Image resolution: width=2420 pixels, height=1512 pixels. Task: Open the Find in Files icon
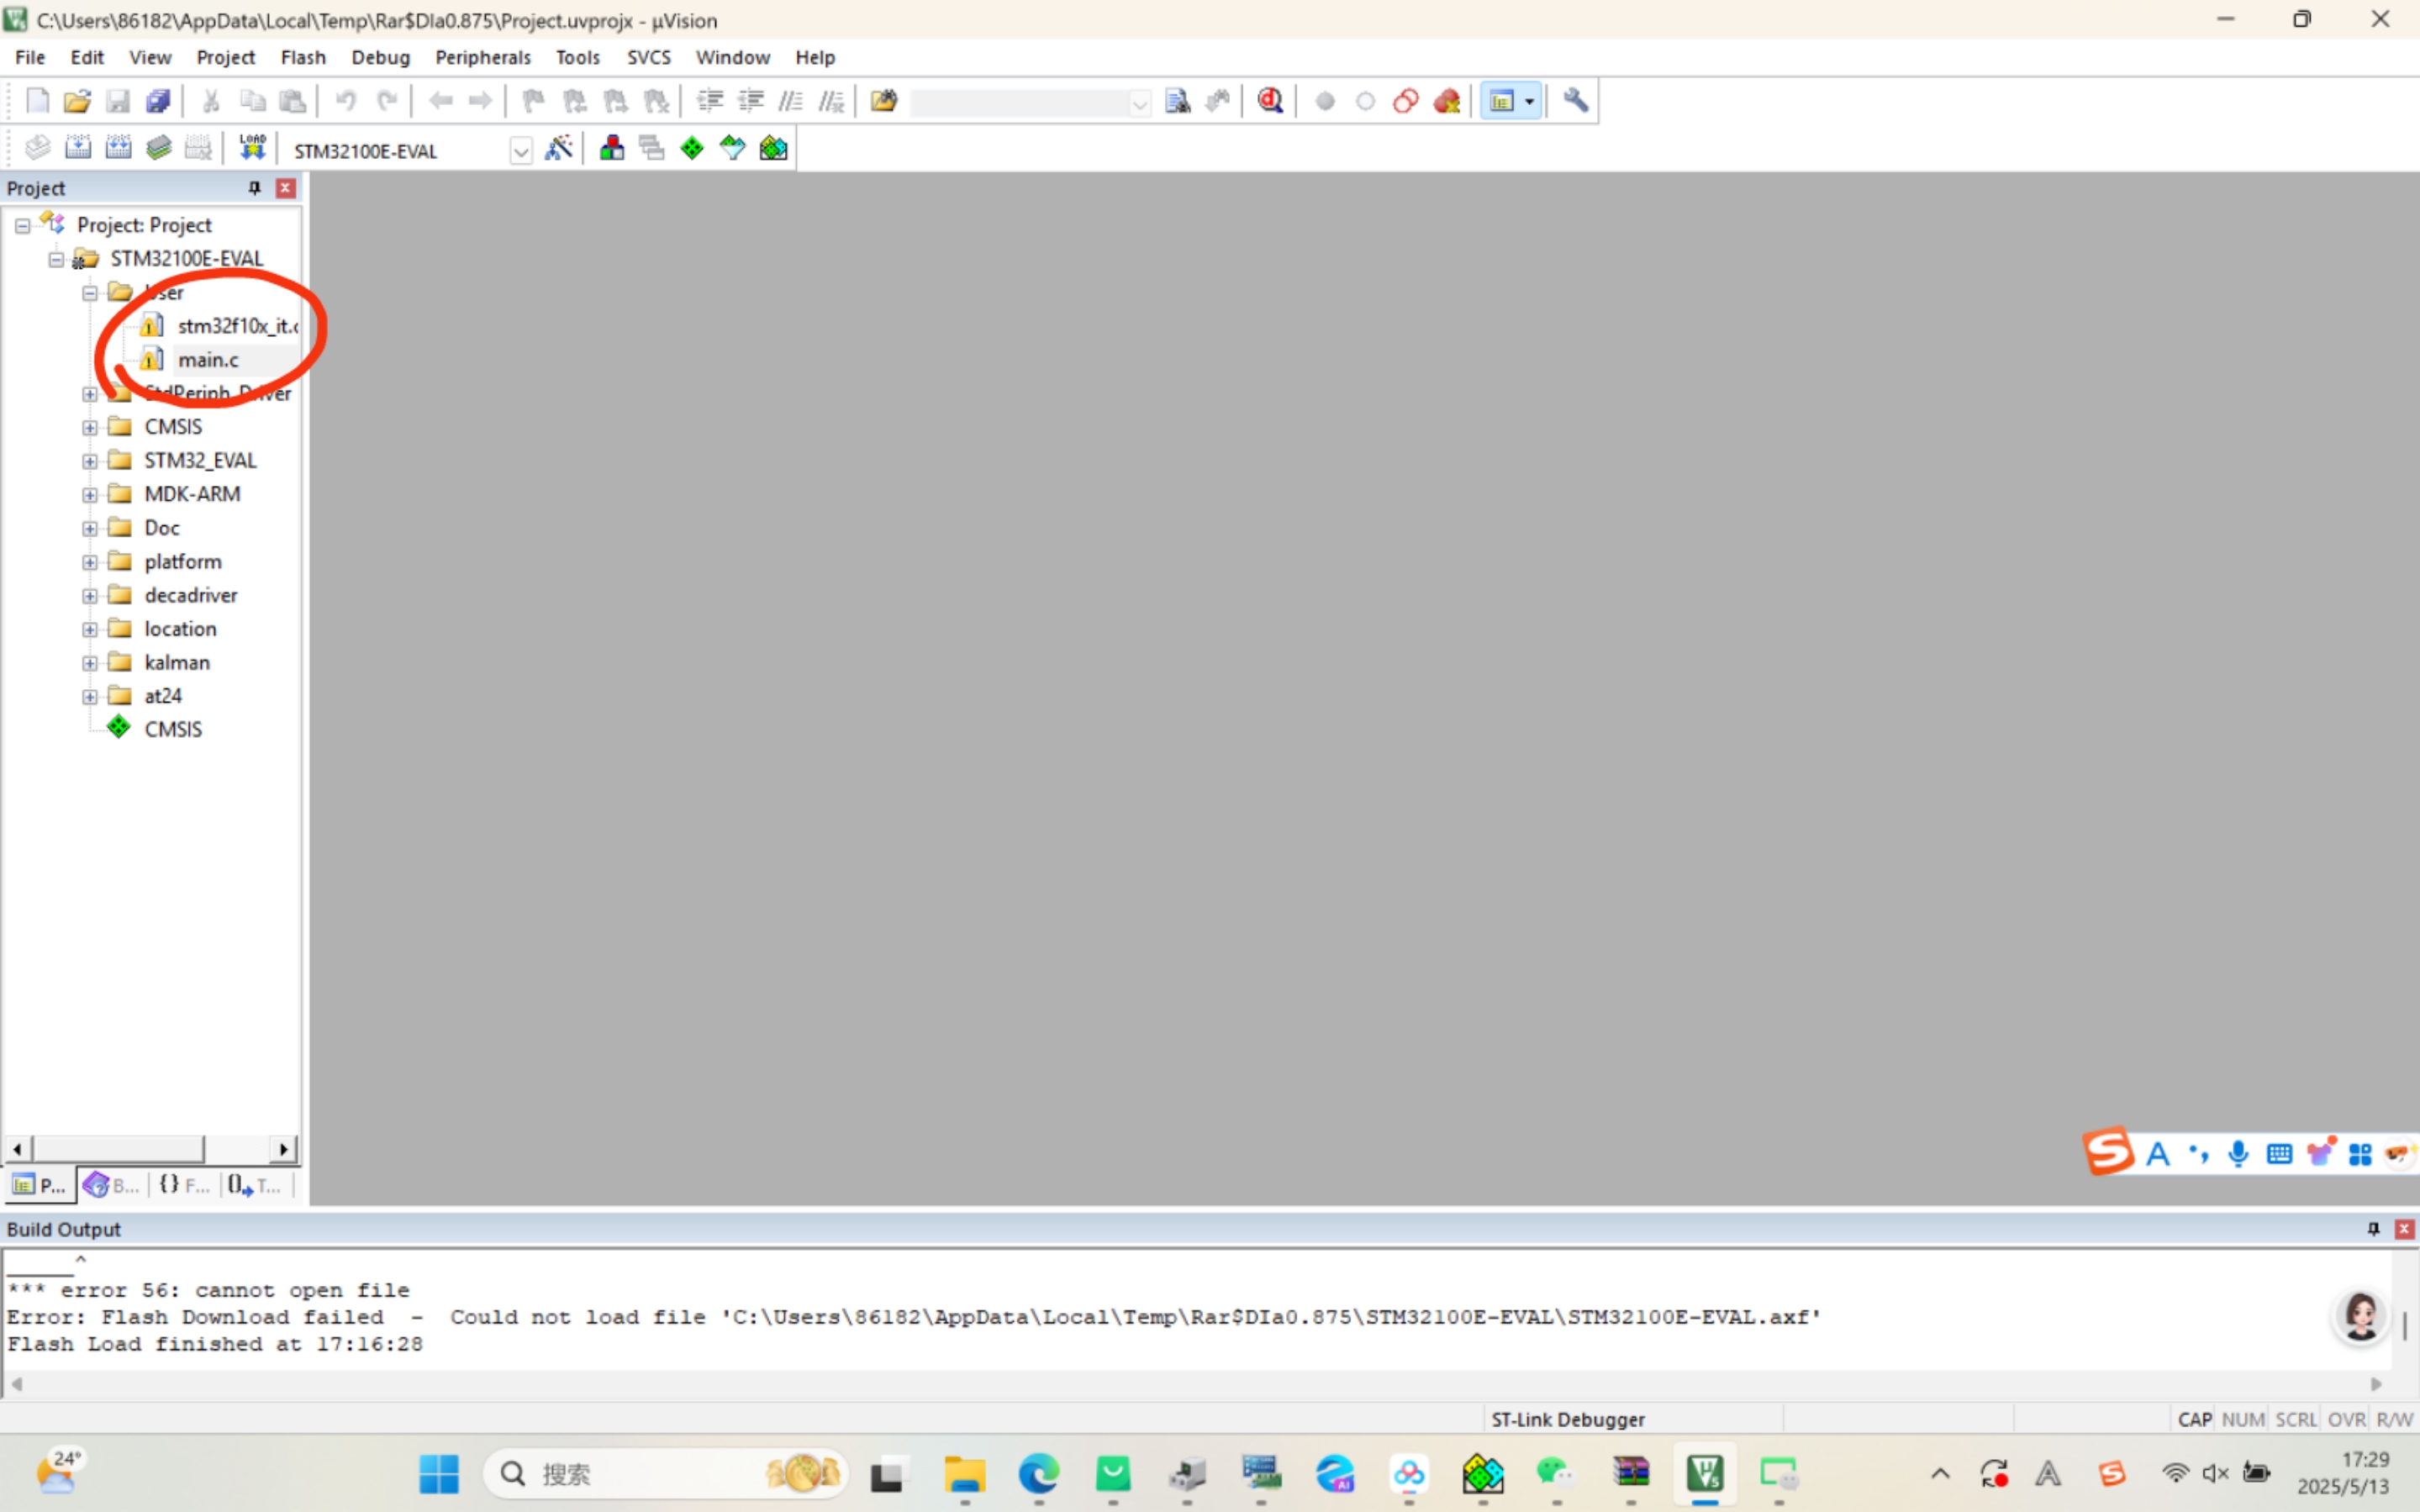click(883, 101)
